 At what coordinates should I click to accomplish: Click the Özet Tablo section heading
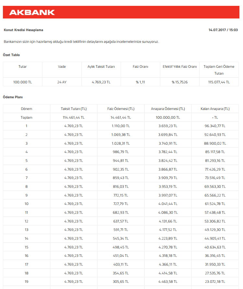tap(11, 55)
